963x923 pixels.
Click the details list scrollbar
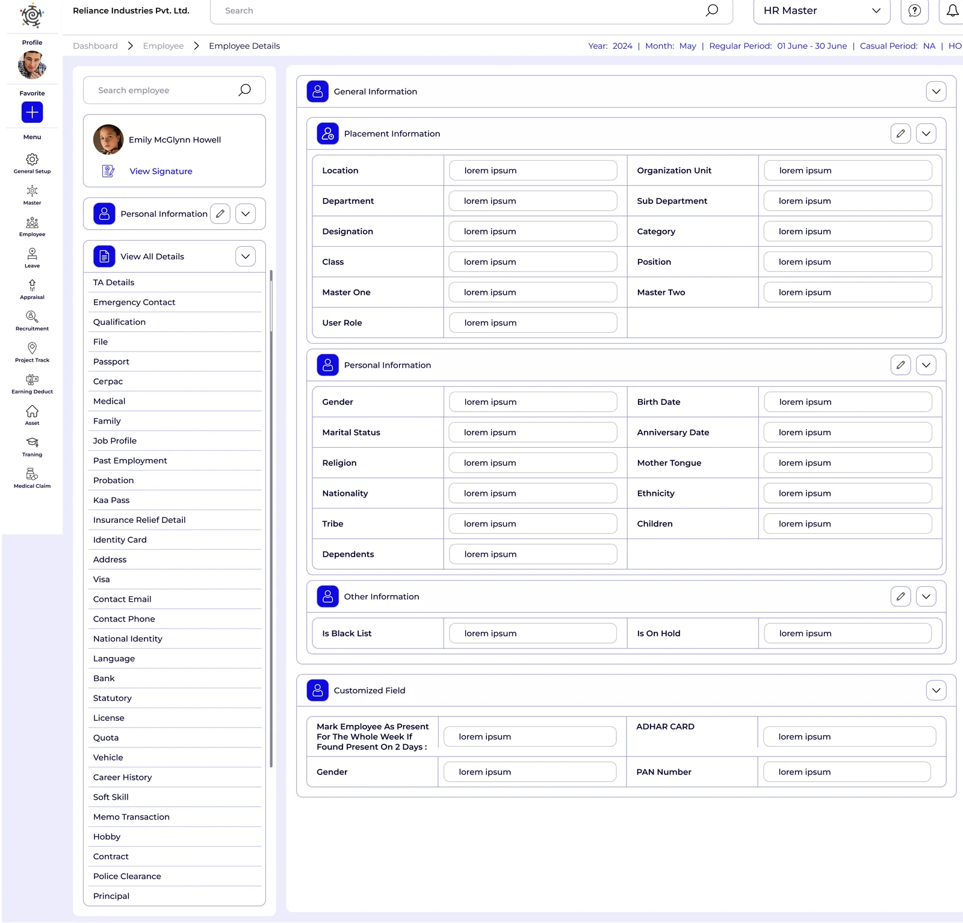pyautogui.click(x=271, y=517)
